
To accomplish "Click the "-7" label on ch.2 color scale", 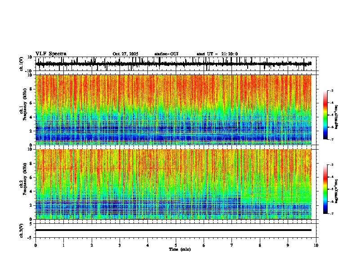I will (331, 213).
